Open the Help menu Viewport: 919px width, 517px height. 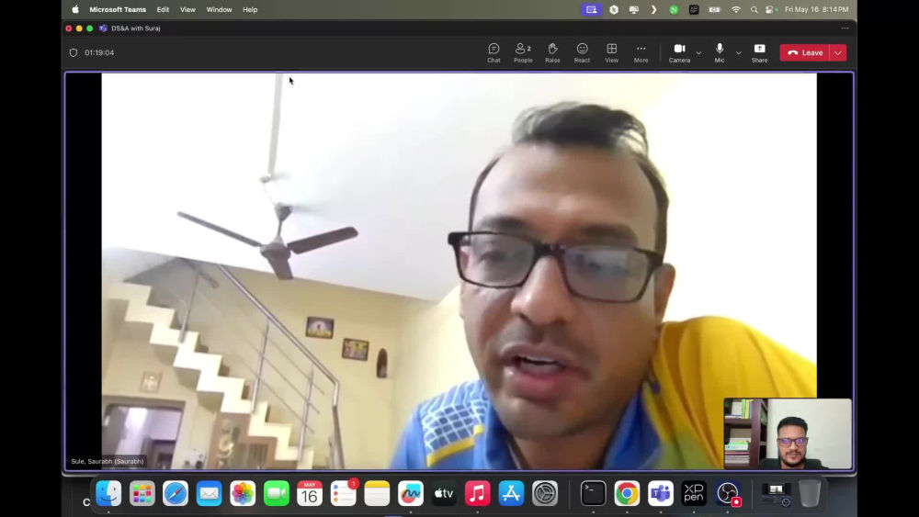point(250,9)
